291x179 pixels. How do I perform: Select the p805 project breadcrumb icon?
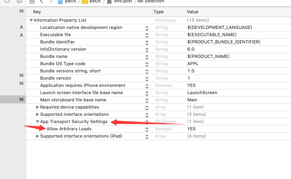60,2
